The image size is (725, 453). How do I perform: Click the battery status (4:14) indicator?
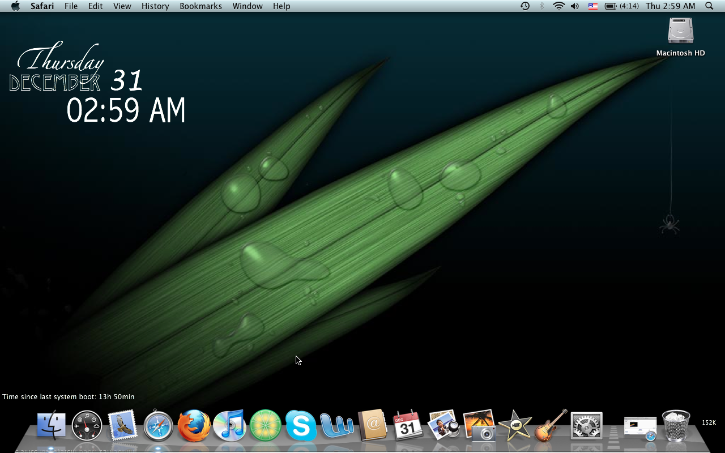pyautogui.click(x=622, y=6)
